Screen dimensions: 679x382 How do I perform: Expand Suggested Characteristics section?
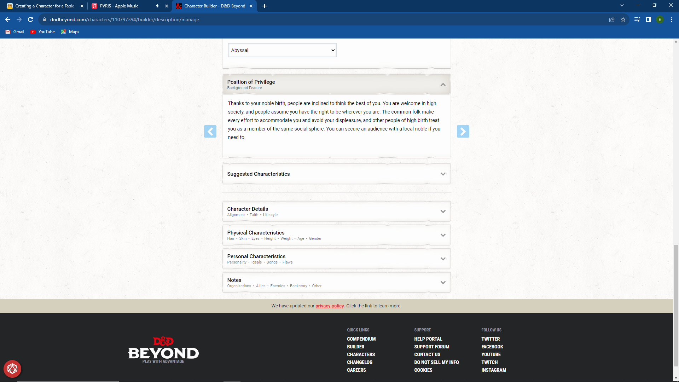point(443,174)
